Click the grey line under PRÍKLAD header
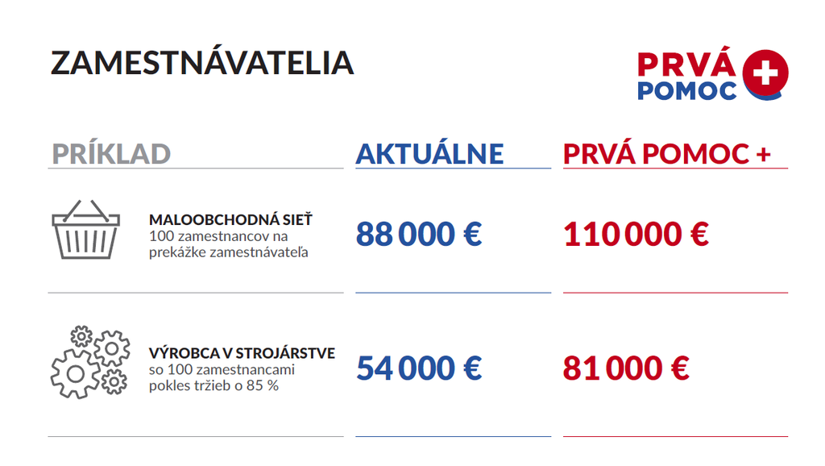Image resolution: width=825 pixels, height=466 pixels. point(196,169)
